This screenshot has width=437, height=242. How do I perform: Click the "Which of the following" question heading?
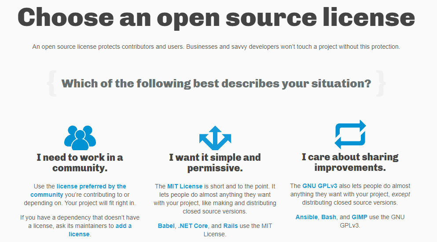pyautogui.click(x=216, y=83)
